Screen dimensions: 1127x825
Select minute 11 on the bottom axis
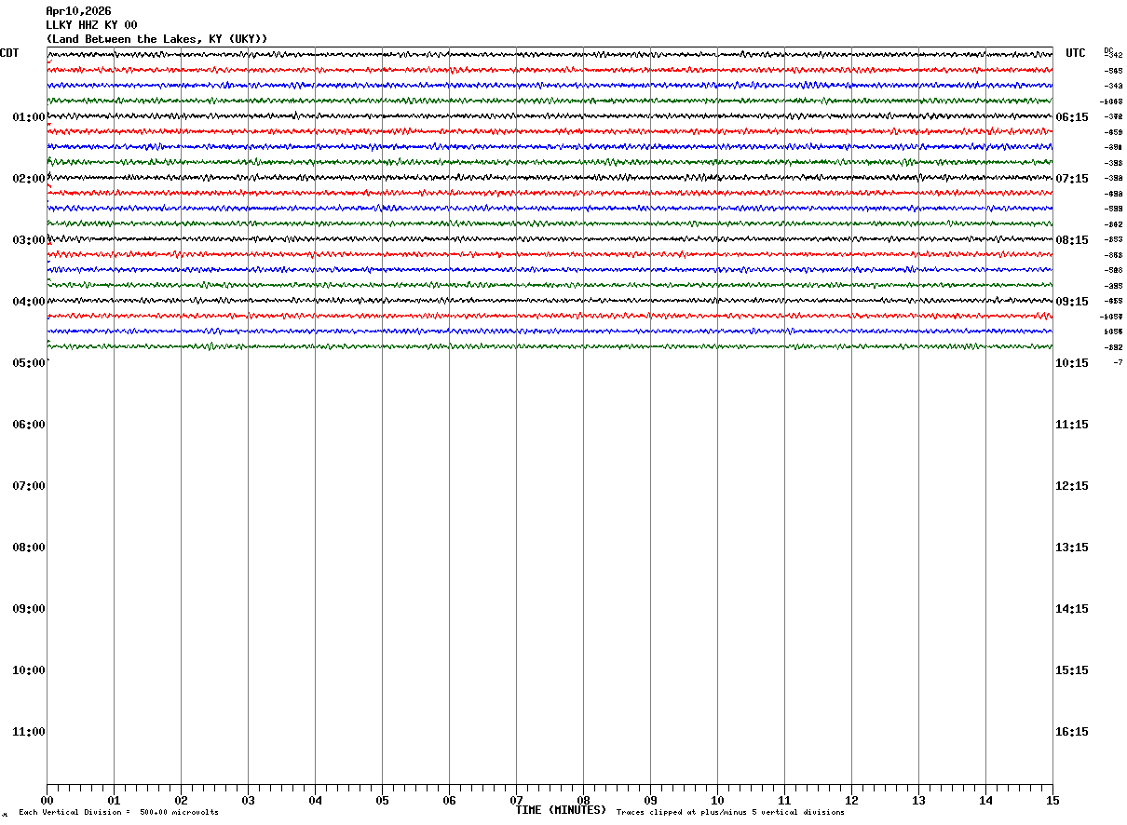(x=784, y=801)
